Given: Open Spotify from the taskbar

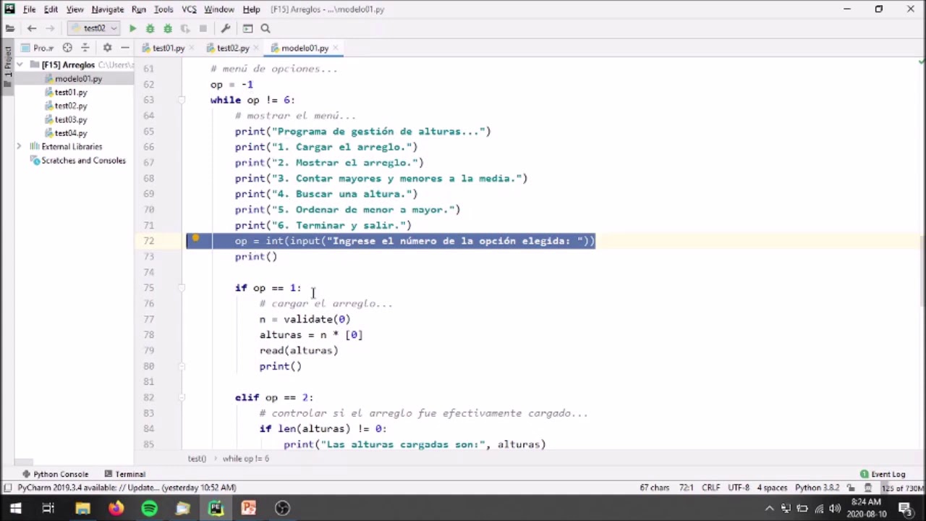Looking at the screenshot, I should point(149,508).
